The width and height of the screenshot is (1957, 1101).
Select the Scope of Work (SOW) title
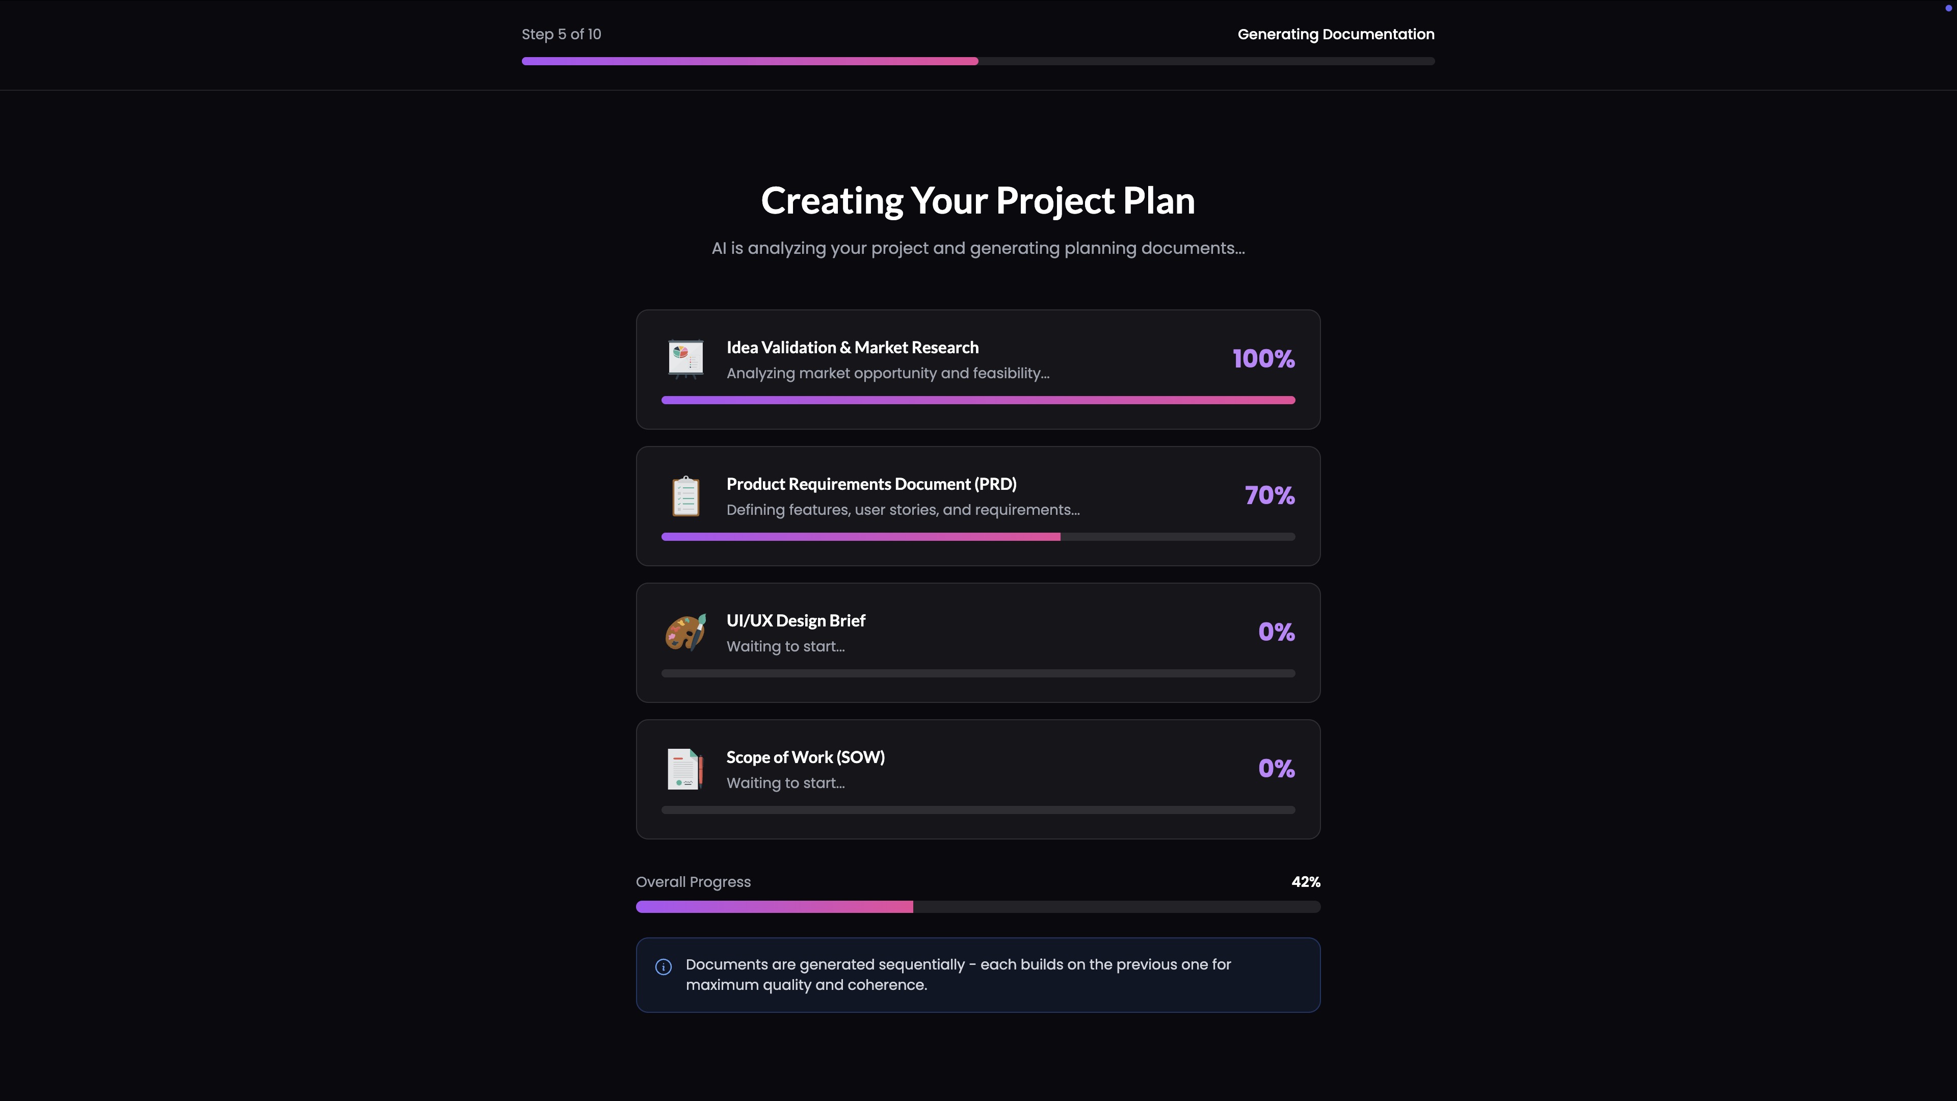click(805, 757)
